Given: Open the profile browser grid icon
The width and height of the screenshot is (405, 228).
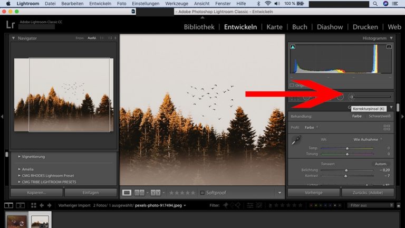Looking at the screenshot, I should (x=387, y=127).
